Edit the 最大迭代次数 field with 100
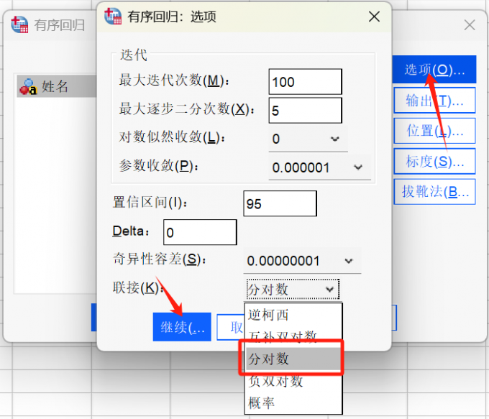The image size is (489, 419). click(306, 82)
